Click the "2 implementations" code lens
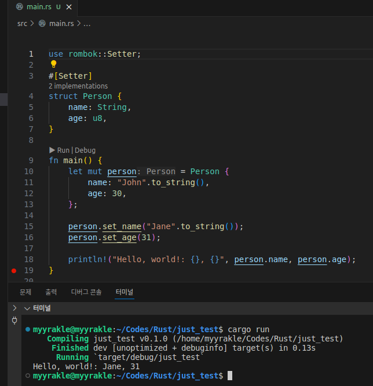The image size is (373, 386). [78, 86]
